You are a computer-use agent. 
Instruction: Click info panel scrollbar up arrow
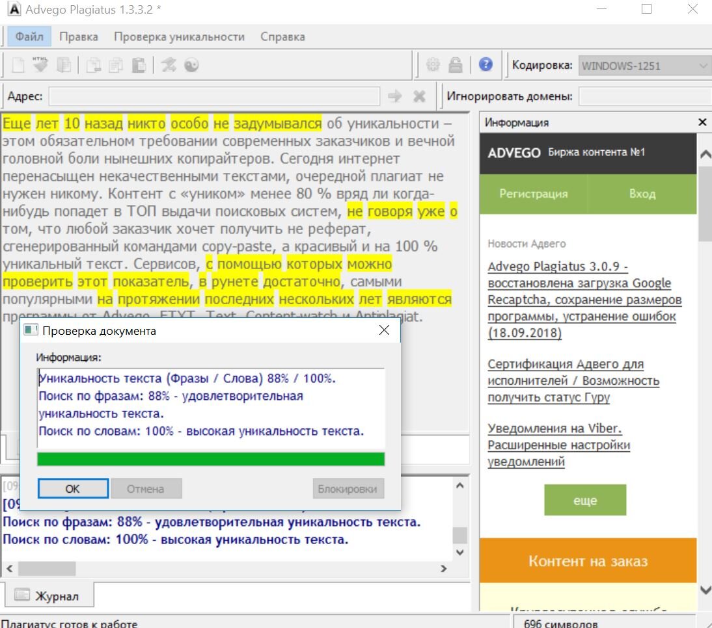coord(705,154)
